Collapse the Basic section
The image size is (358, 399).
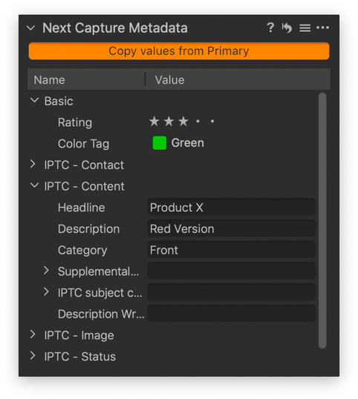pos(34,100)
